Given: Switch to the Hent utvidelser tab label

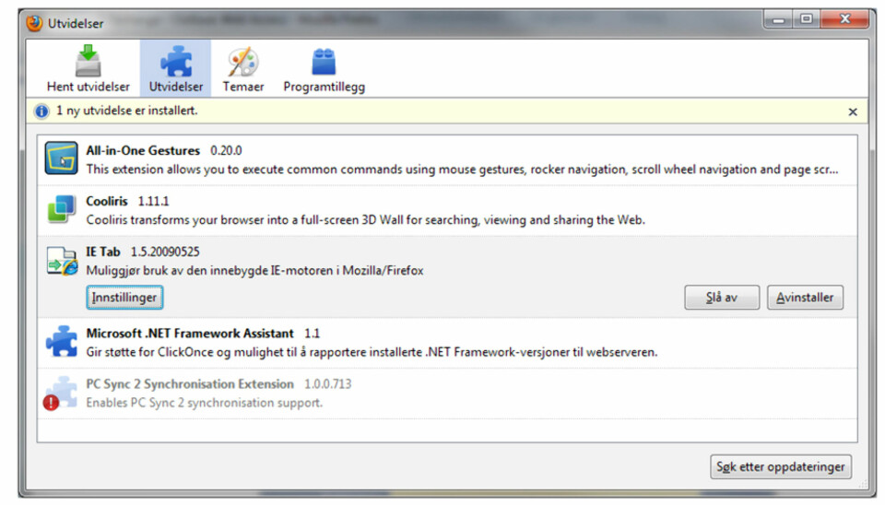Looking at the screenshot, I should (x=88, y=87).
